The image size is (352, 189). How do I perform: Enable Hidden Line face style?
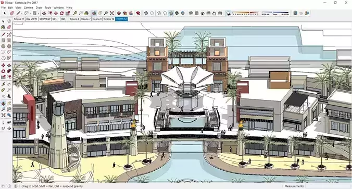pos(165,14)
